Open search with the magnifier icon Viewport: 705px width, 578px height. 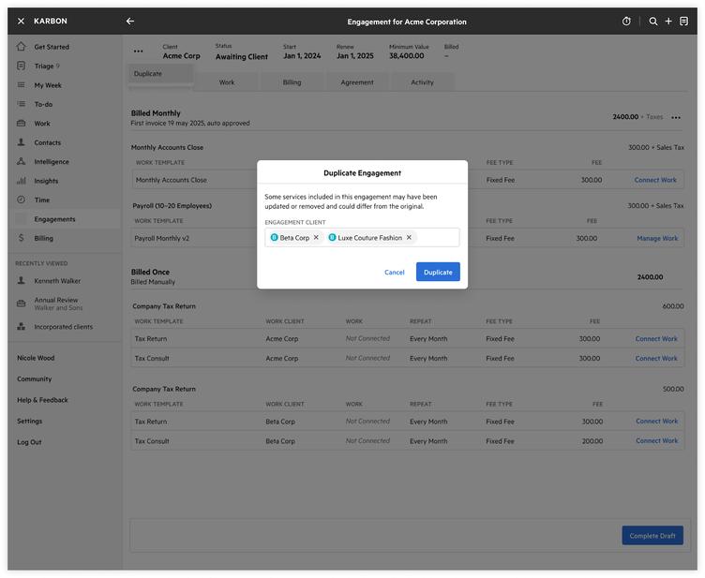click(x=653, y=22)
